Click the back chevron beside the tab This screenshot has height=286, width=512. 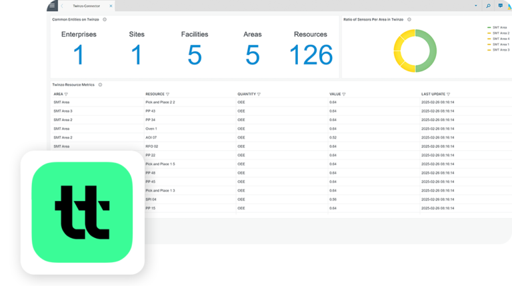point(62,6)
